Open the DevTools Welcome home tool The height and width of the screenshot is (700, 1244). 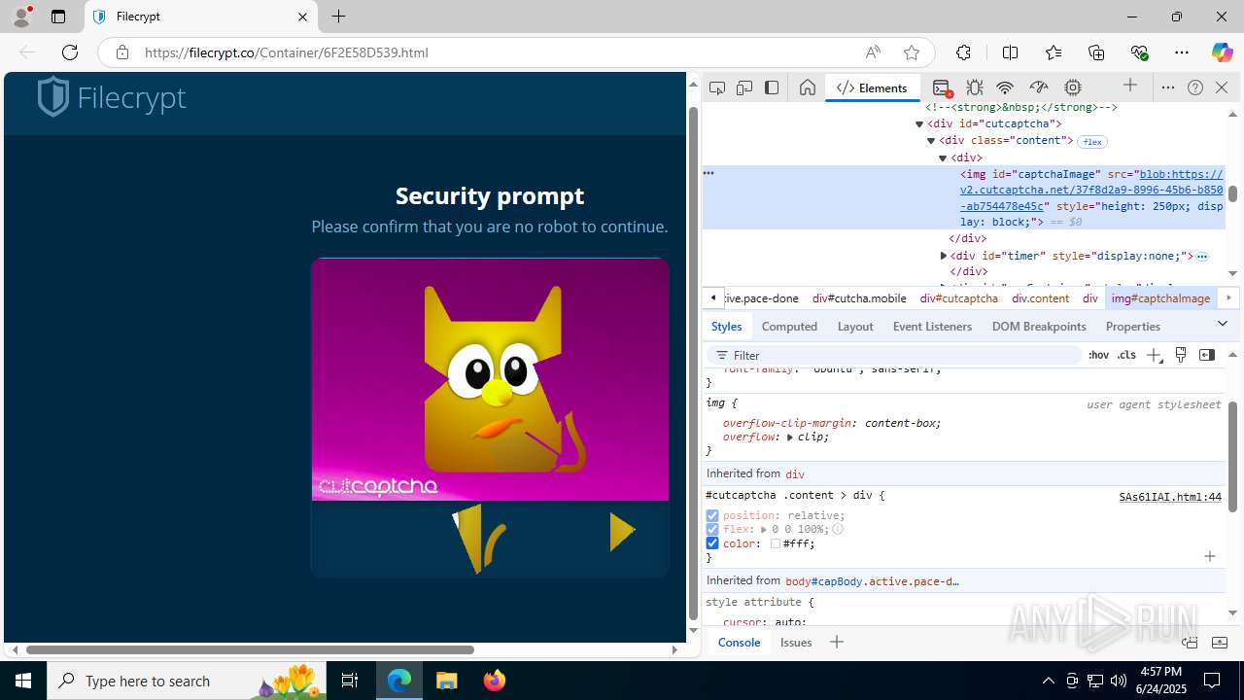point(807,87)
